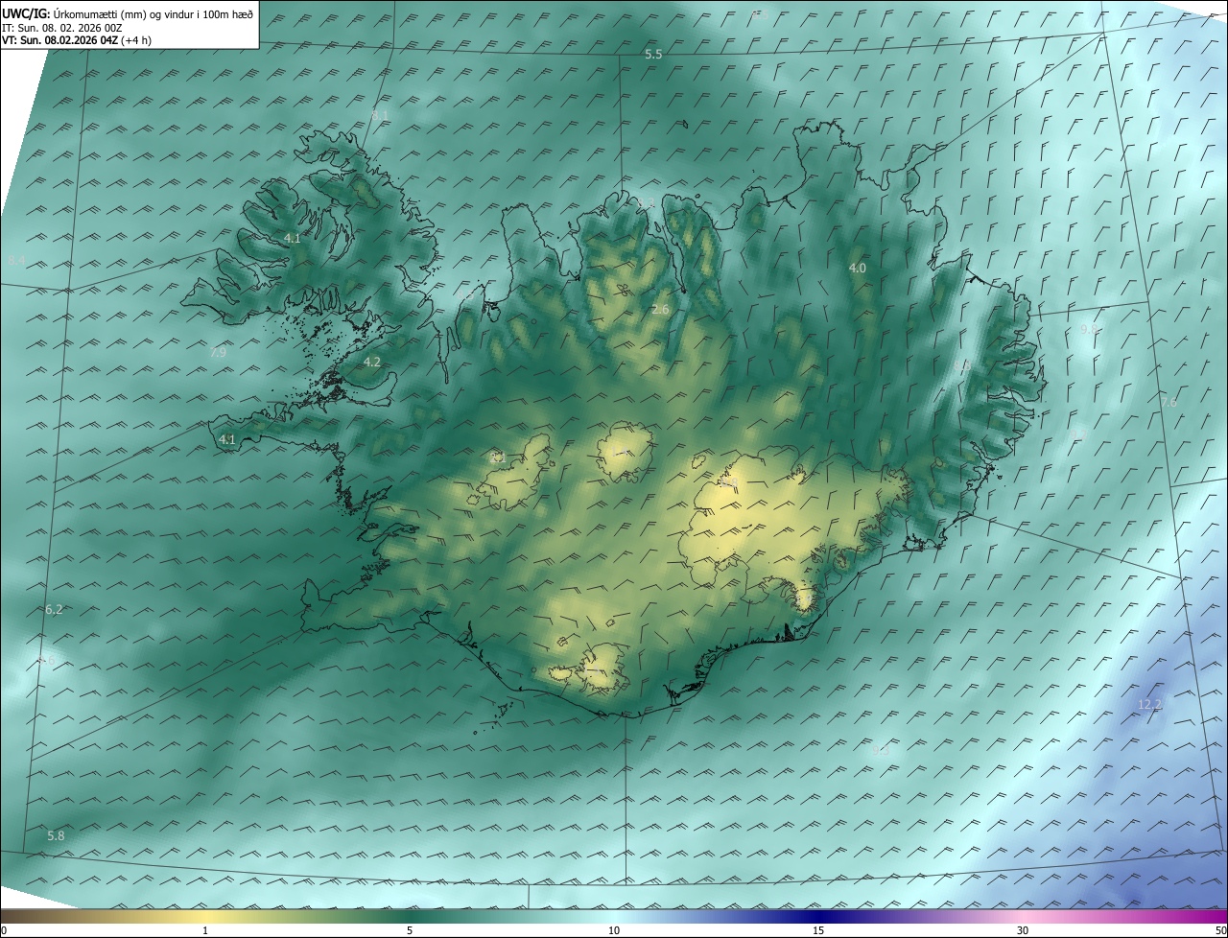Click the 7.6 value label off the east coast
This screenshot has height=938, width=1228.
(1169, 403)
